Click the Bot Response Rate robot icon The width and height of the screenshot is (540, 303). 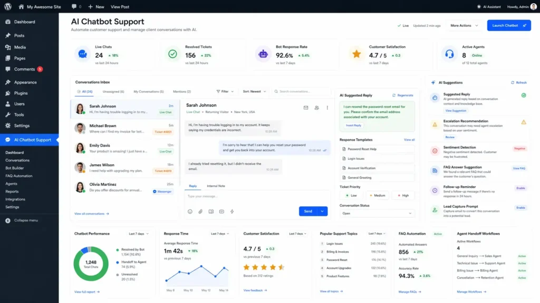click(x=263, y=54)
